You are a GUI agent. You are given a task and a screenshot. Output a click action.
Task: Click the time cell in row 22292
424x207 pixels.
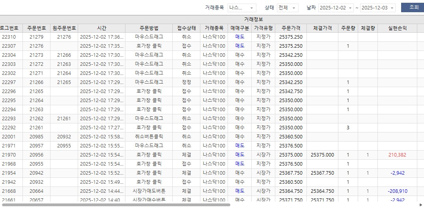click(101, 127)
